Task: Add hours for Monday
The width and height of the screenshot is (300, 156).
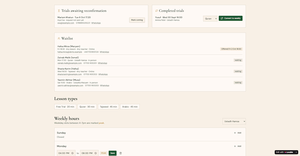Action: pos(238,146)
